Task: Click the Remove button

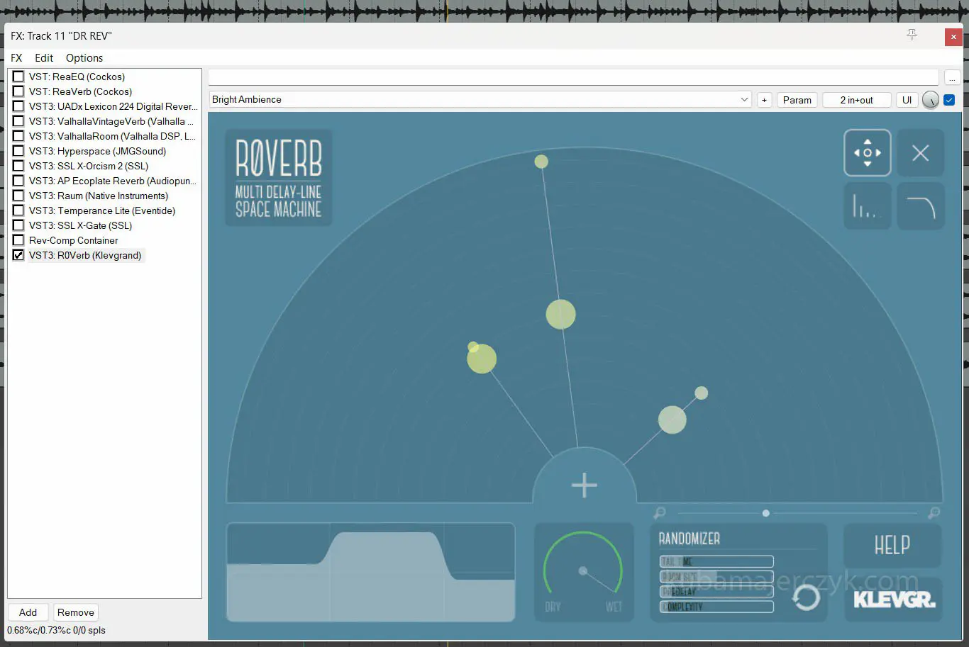Action: click(x=75, y=612)
